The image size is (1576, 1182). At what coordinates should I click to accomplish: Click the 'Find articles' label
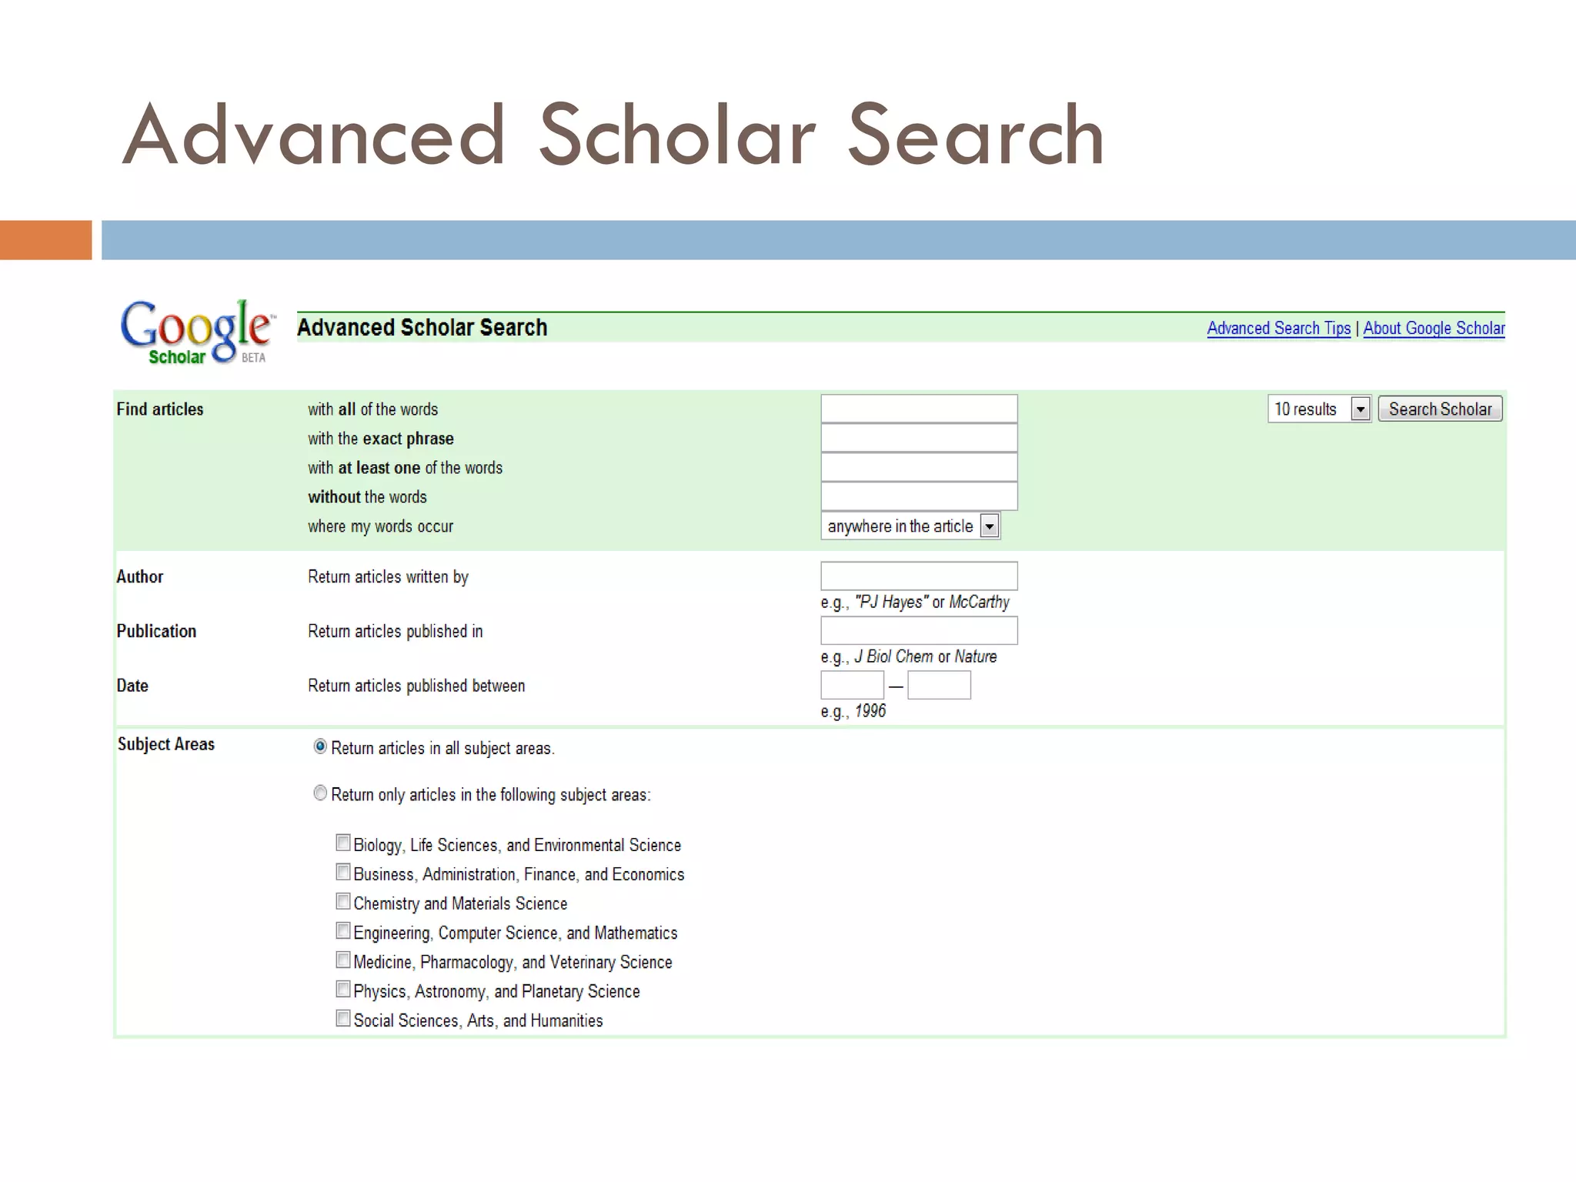click(160, 409)
